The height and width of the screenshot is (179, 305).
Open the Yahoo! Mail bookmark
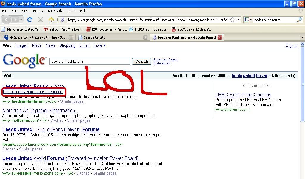64,29
